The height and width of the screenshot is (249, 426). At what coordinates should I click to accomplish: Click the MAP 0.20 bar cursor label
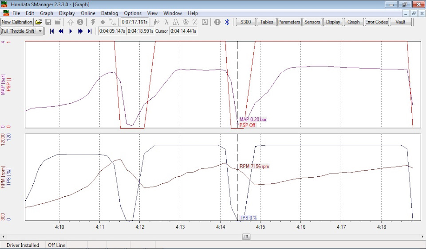point(253,119)
